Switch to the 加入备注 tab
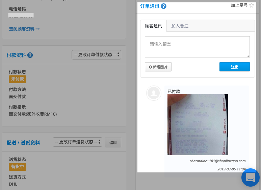Viewport: 261px width, 190px height. click(x=180, y=26)
